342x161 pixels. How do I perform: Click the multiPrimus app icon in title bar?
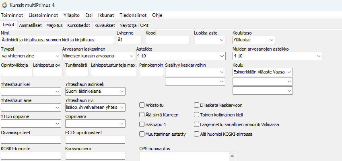pos(4,4)
